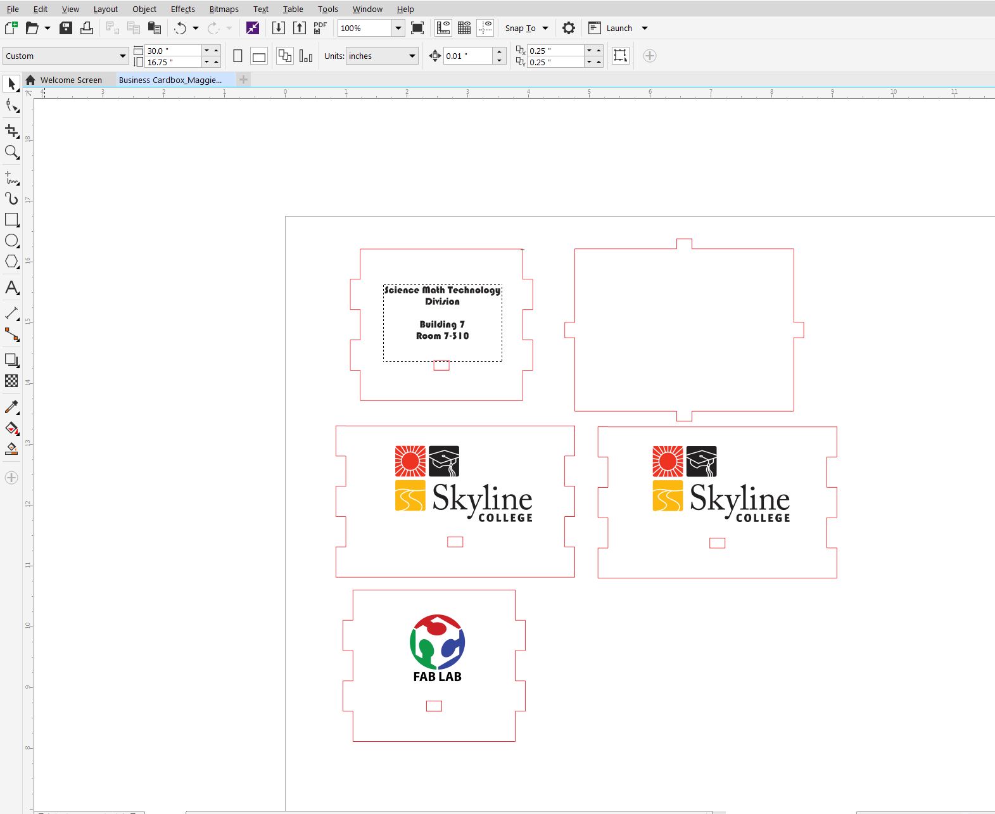995x814 pixels.
Task: Click the Import icon
Action: click(278, 28)
